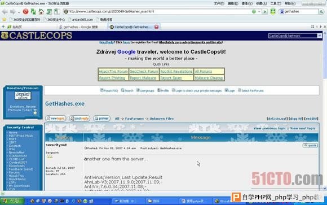Viewport: 327px width, 205px height.
Task: Go to the browser home page icon
Action: pyautogui.click(x=41, y=11)
